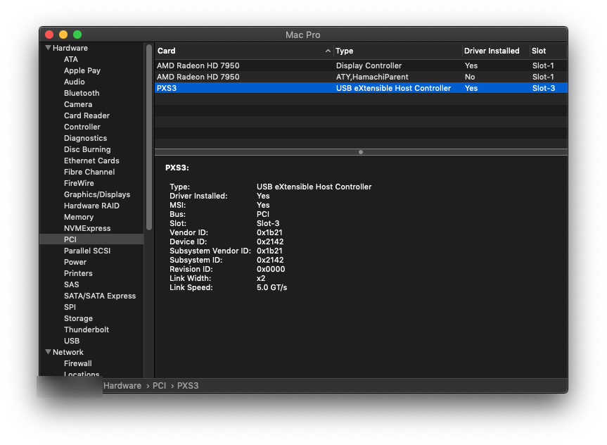Select Card Reader in the sidebar
Screen dimensions: 607x445
click(87, 115)
